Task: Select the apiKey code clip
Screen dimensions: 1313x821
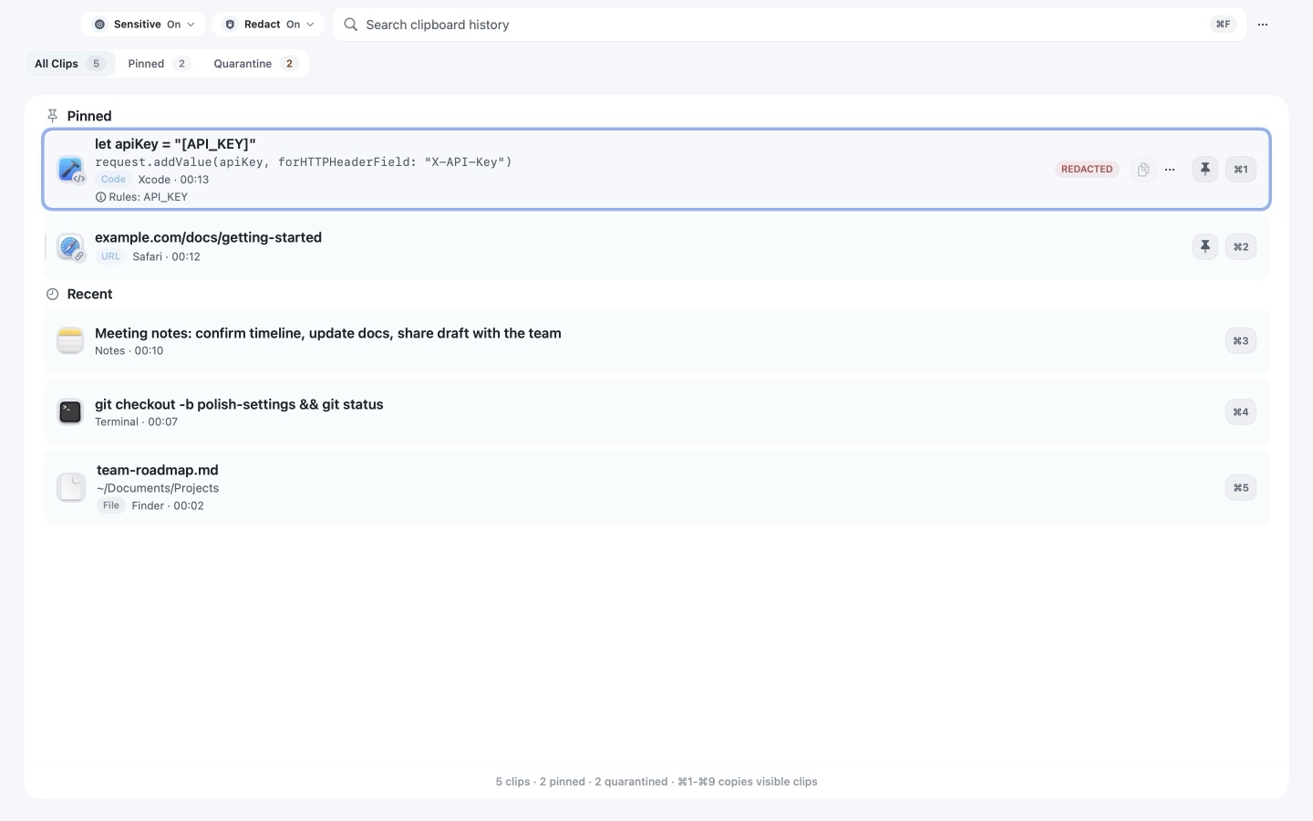Action: [656, 170]
